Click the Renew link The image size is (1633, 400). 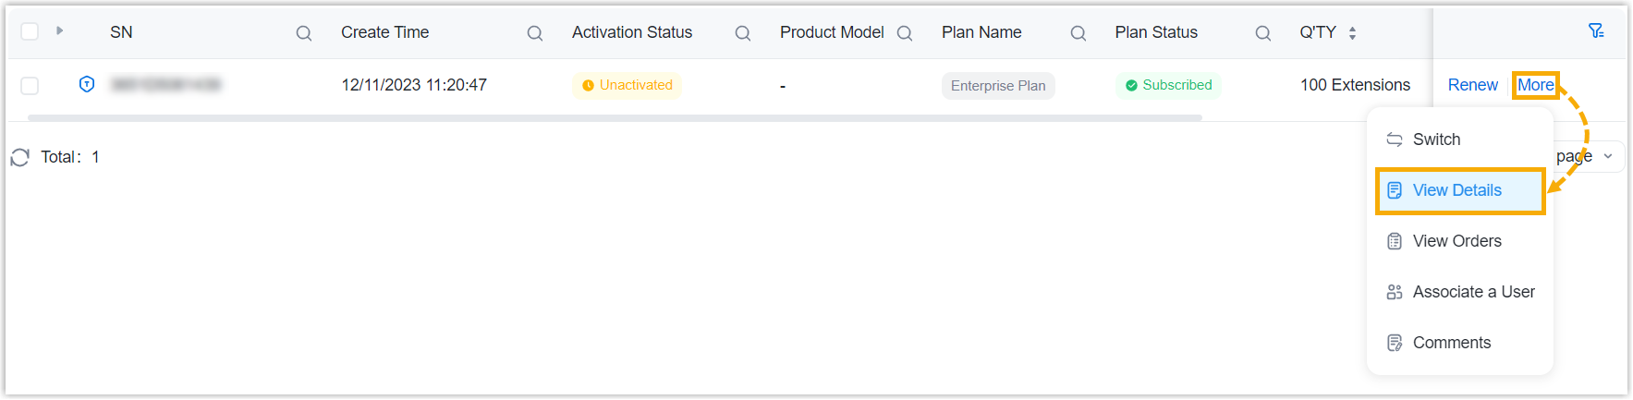[1472, 85]
